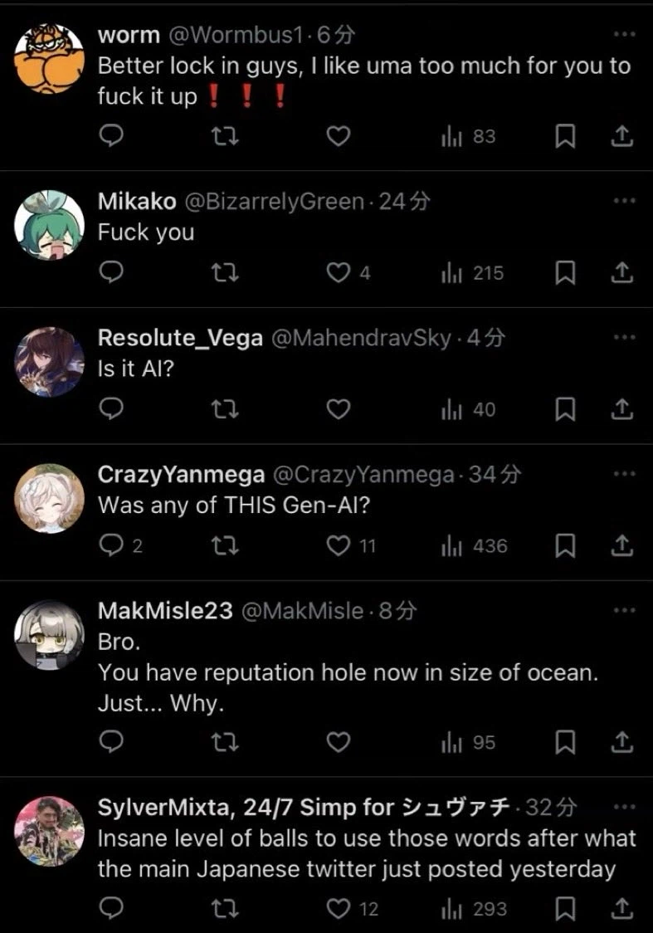Open MakMisle23's profile picture
Screen dimensions: 653x933
tap(50, 634)
